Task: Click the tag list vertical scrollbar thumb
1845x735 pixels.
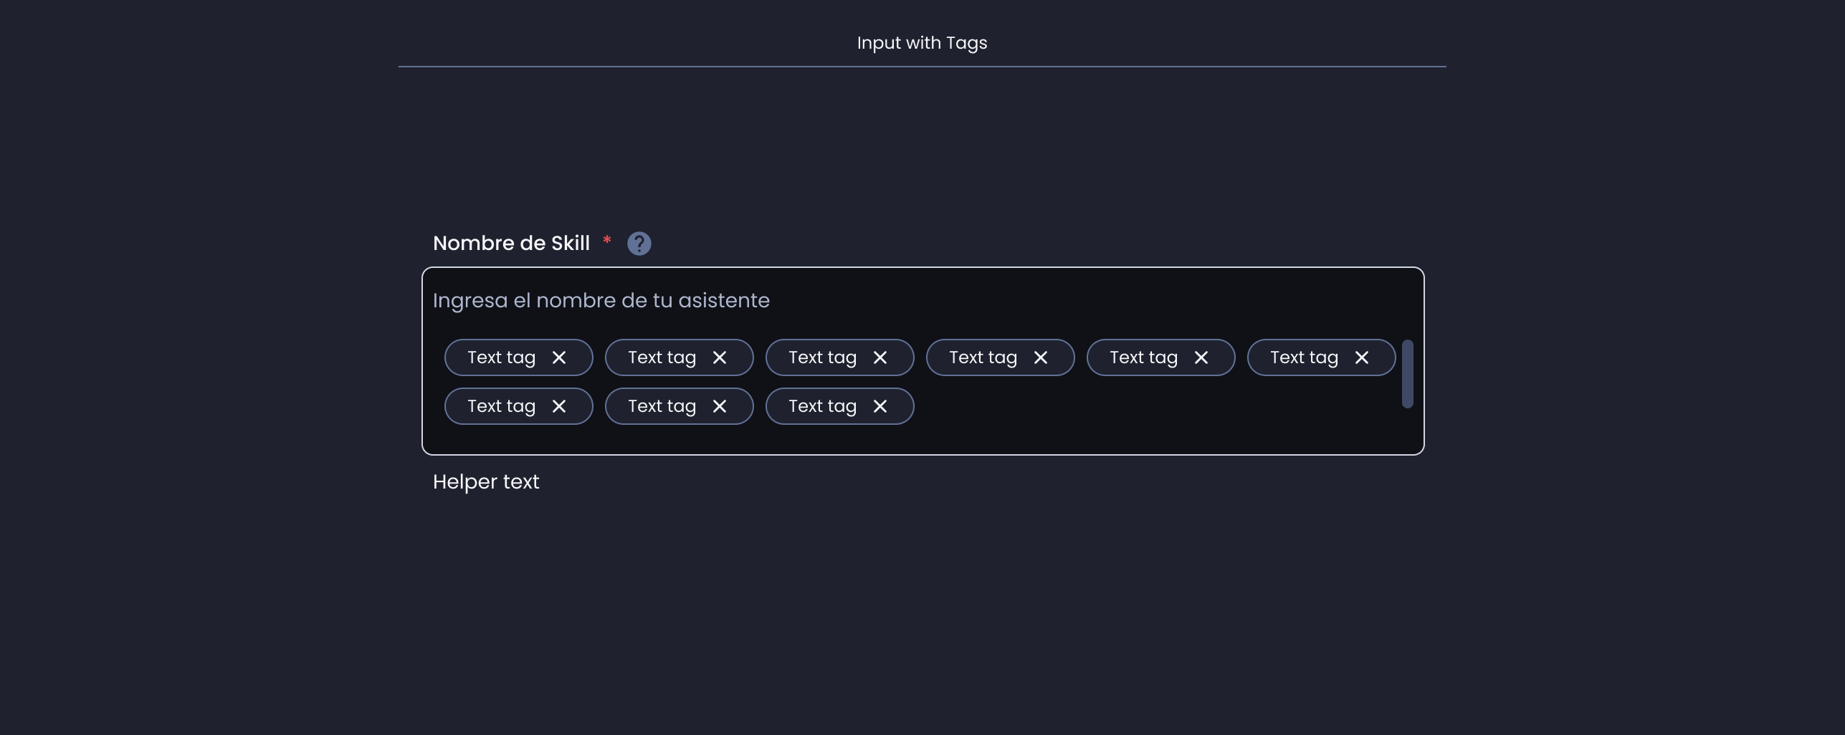Action: point(1407,374)
